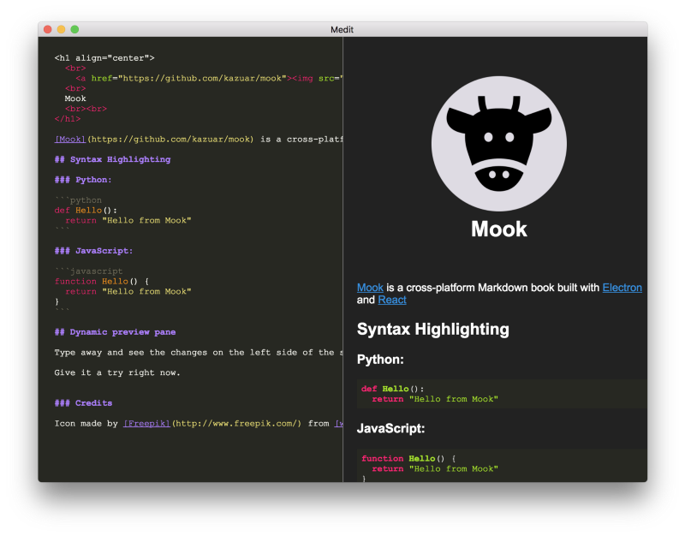This screenshot has height=536, width=685.
Task: Place cursor on '## Syntax Highlighting' editor line
Action: click(x=112, y=159)
